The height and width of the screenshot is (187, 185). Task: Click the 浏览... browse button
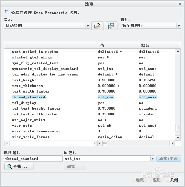pos(74,166)
